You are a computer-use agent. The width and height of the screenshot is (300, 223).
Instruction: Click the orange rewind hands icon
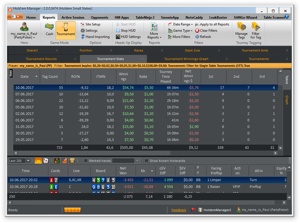tap(38, 160)
